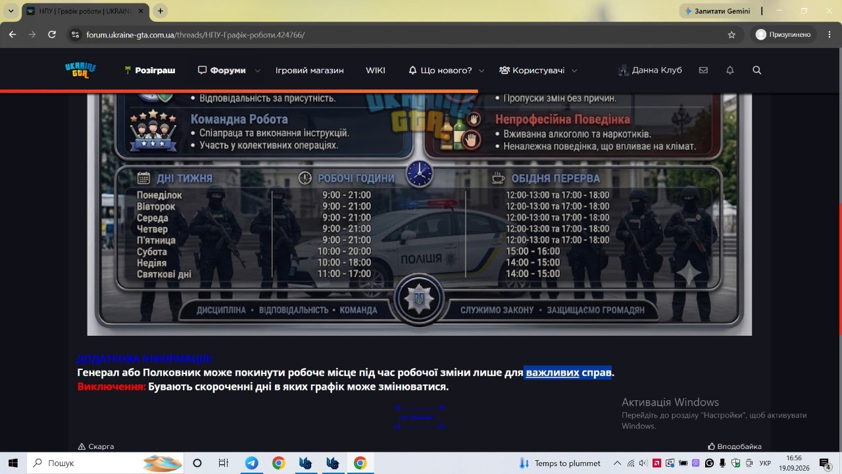Screen dimensions: 842x474
Task: Open the Розіграш menu item
Action: point(149,70)
